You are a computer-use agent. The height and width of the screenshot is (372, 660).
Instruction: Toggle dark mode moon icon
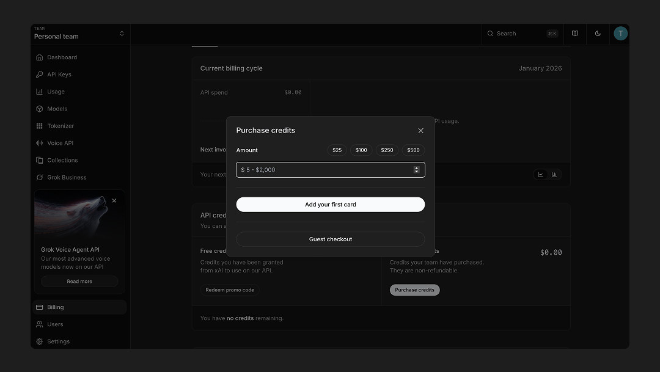598,34
